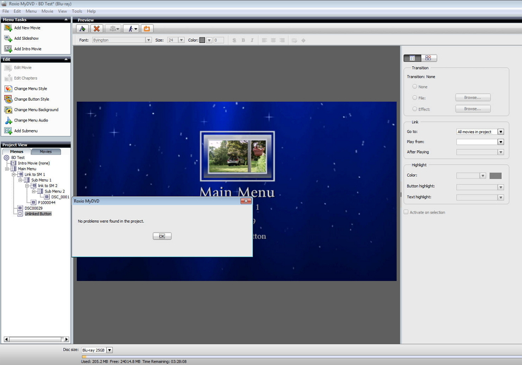Enable Activate on selection checkbox
The height and width of the screenshot is (365, 522).
coord(406,212)
